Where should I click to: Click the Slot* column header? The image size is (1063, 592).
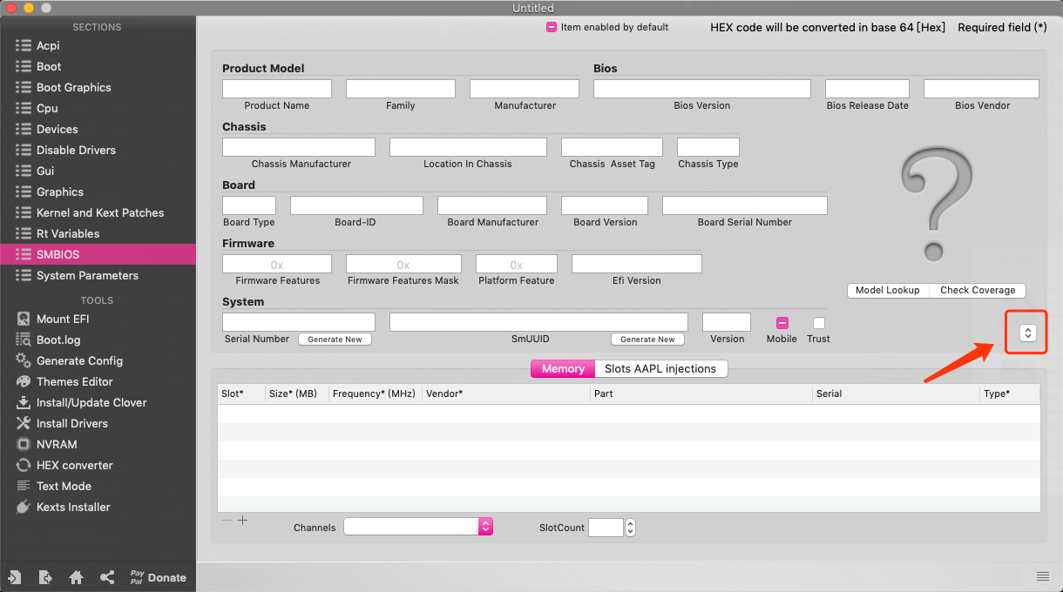click(x=241, y=394)
